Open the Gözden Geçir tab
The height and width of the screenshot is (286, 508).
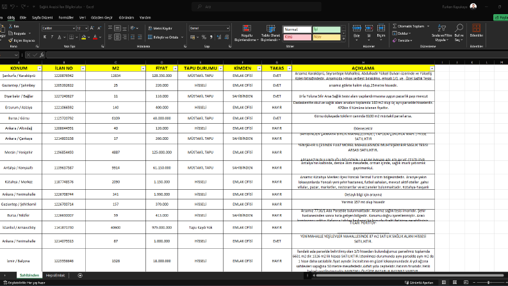tap(102, 17)
